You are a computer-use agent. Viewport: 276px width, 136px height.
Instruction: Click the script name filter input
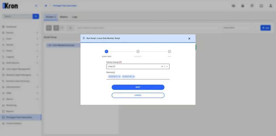[148, 28]
